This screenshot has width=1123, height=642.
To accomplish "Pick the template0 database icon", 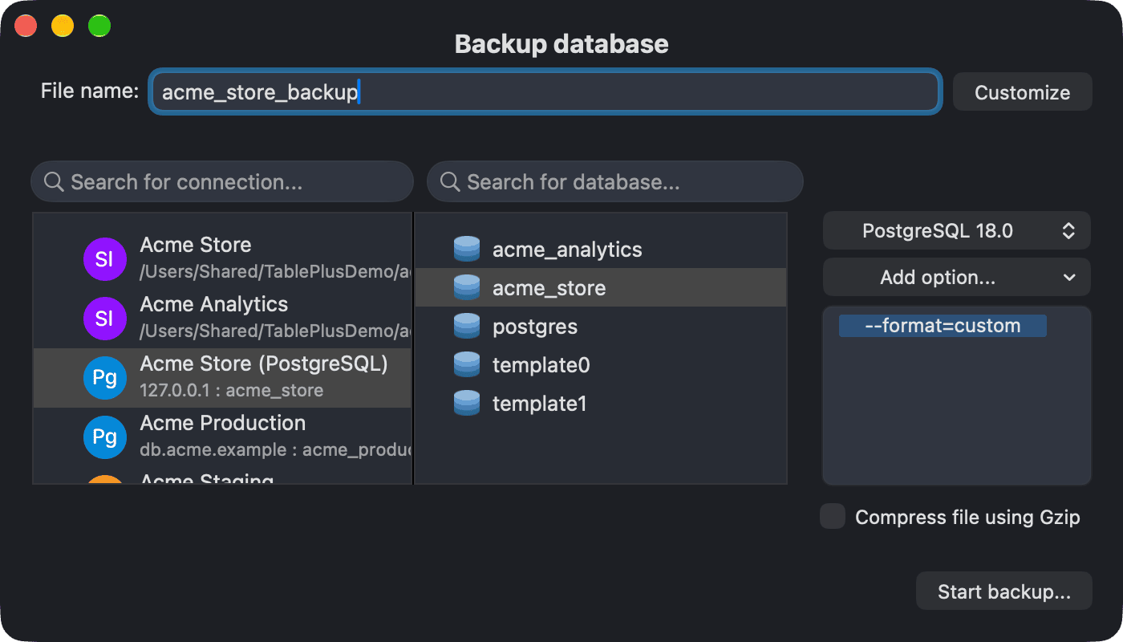I will click(x=467, y=365).
